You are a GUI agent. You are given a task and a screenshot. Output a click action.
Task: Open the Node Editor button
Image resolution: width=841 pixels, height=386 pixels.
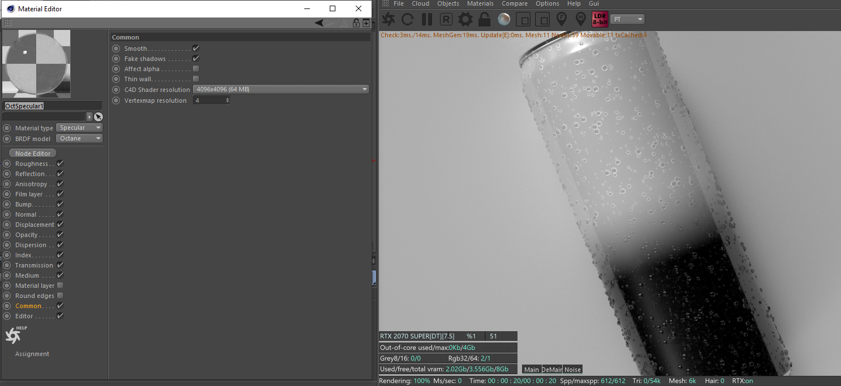point(33,153)
